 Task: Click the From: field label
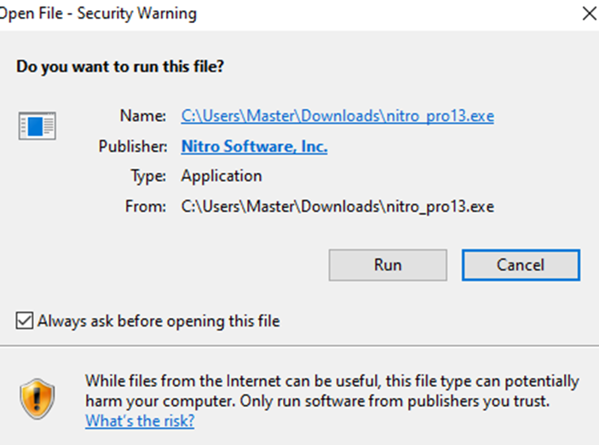coord(146,207)
